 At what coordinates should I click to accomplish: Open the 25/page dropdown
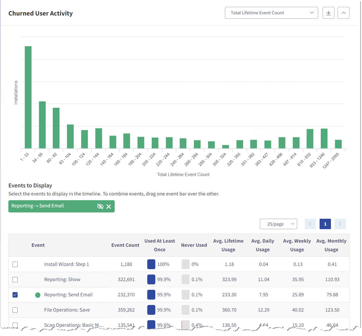click(278, 224)
